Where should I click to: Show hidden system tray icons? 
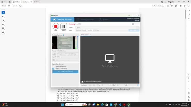click(x=167, y=105)
